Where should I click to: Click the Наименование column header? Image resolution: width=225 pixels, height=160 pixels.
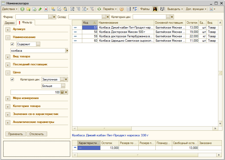[126, 23]
